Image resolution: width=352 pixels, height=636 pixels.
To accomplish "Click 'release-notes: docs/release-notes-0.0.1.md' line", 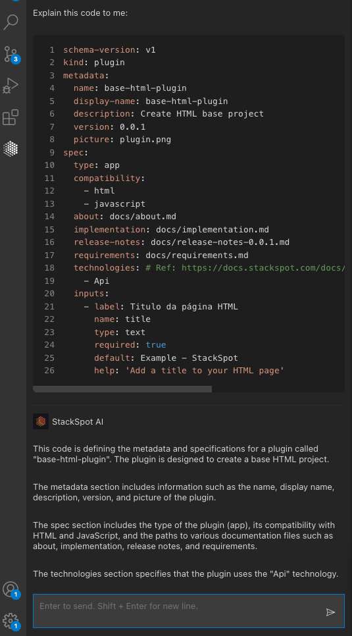I will click(182, 242).
